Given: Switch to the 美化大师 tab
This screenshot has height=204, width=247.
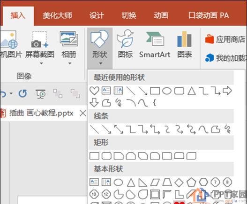Looking at the screenshot, I should [57, 15].
